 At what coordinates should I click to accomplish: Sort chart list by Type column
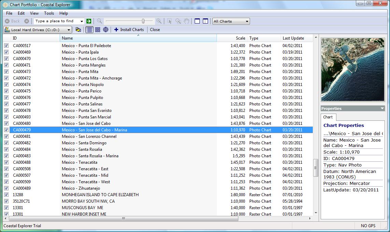point(264,38)
